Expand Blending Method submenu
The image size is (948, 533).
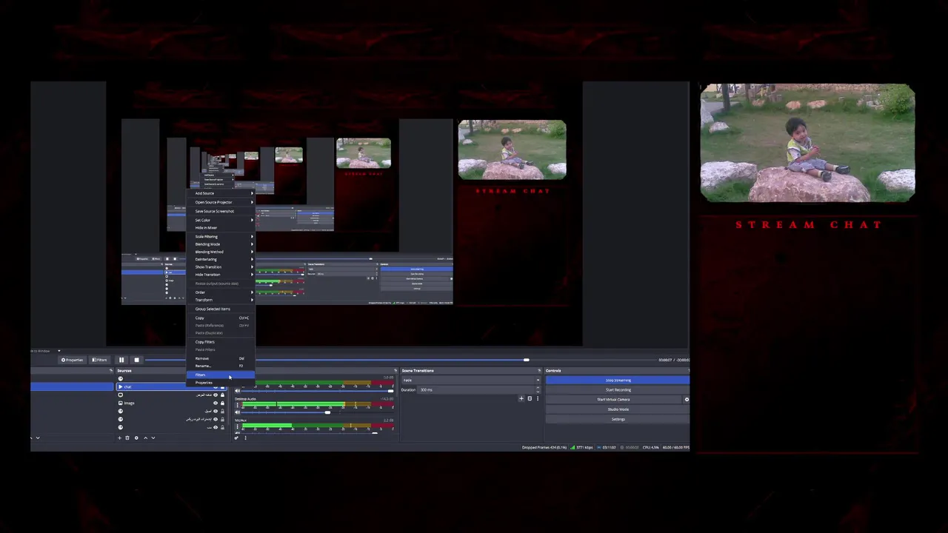tap(221, 252)
